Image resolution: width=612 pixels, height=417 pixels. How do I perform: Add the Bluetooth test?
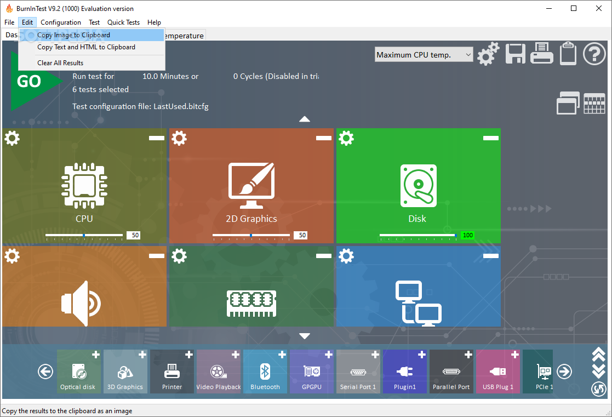click(282, 355)
